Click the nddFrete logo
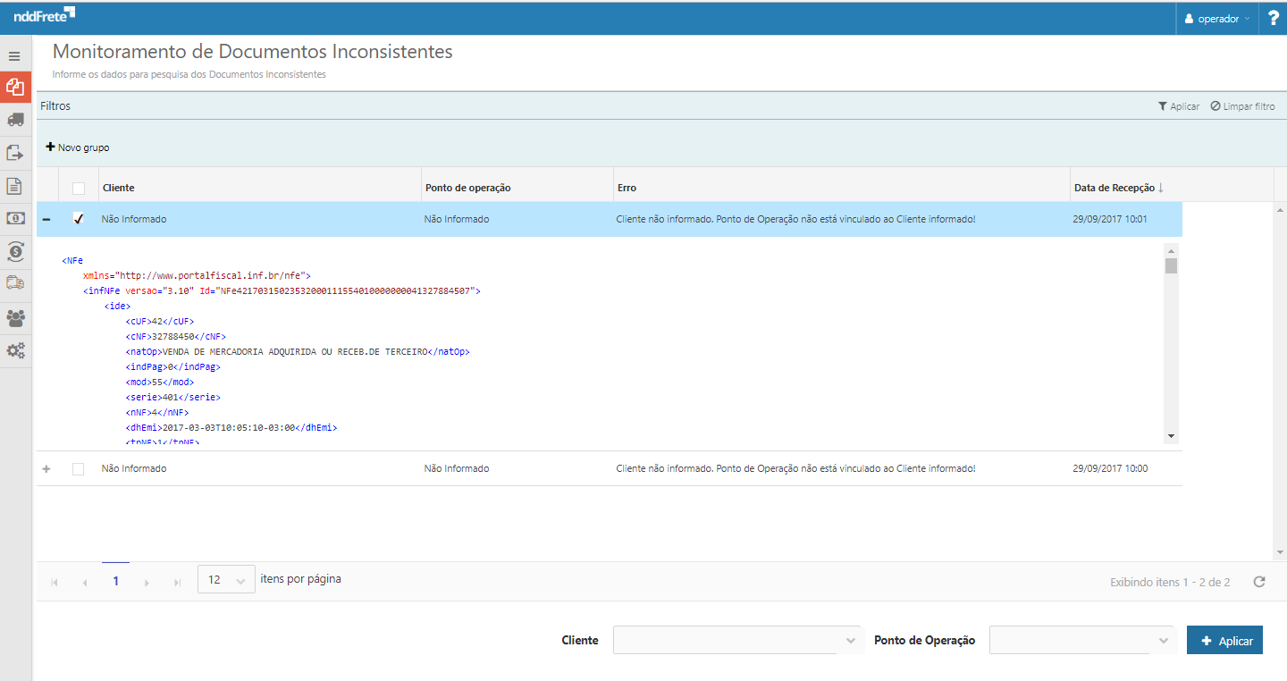The image size is (1287, 681). 45,15
